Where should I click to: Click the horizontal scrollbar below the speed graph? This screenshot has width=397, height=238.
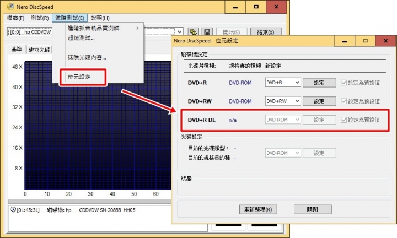coord(89,201)
